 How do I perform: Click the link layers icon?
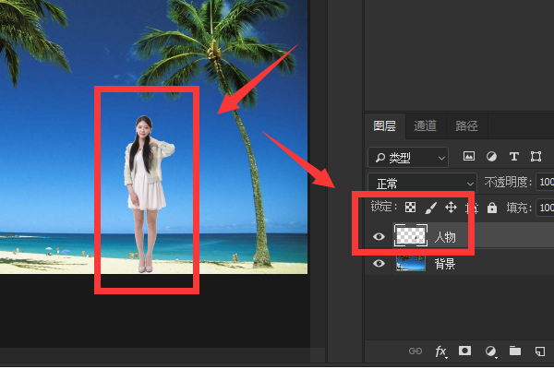415,351
